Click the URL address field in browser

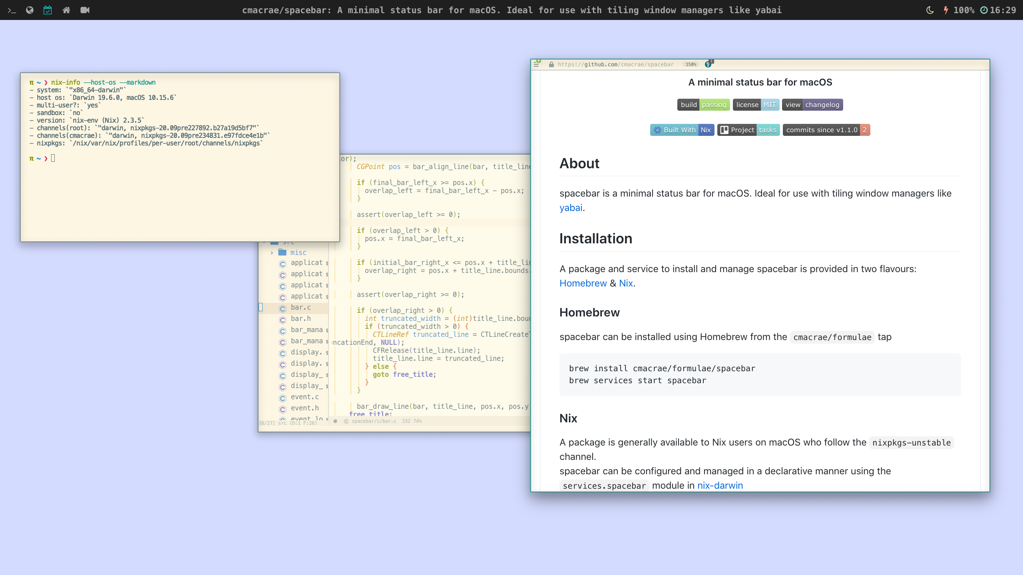[x=615, y=64]
